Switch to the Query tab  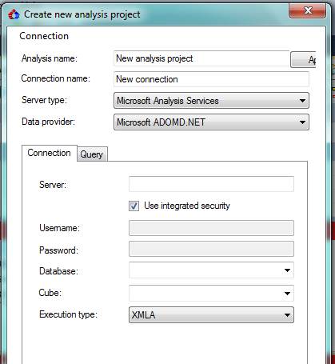click(x=92, y=154)
